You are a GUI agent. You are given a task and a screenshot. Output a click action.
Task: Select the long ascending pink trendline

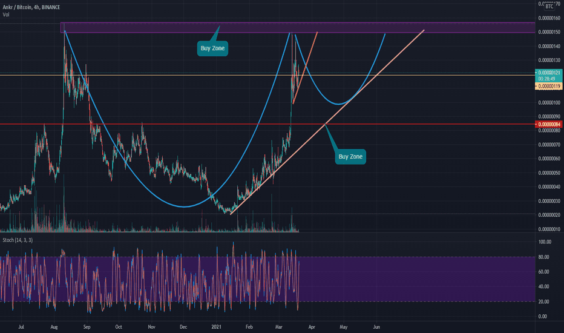[x=327, y=122]
